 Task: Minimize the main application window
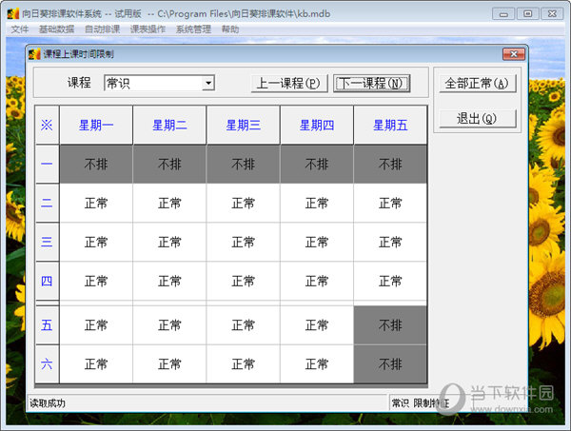503,14
